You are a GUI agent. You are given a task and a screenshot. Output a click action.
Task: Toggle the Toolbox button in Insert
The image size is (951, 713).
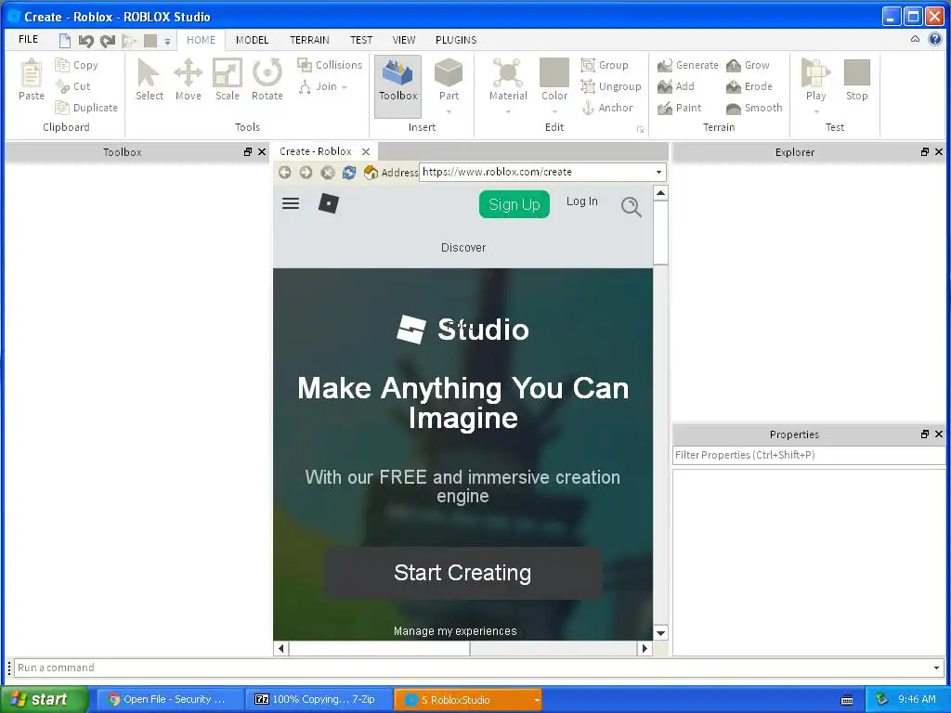397,86
